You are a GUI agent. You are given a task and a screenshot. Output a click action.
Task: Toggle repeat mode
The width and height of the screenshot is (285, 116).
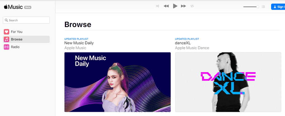[x=192, y=6]
